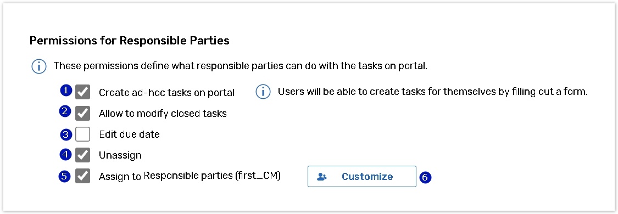Image resolution: width=618 pixels, height=214 pixels.
Task: Enable the Edit due date checkbox
Action: (x=83, y=134)
